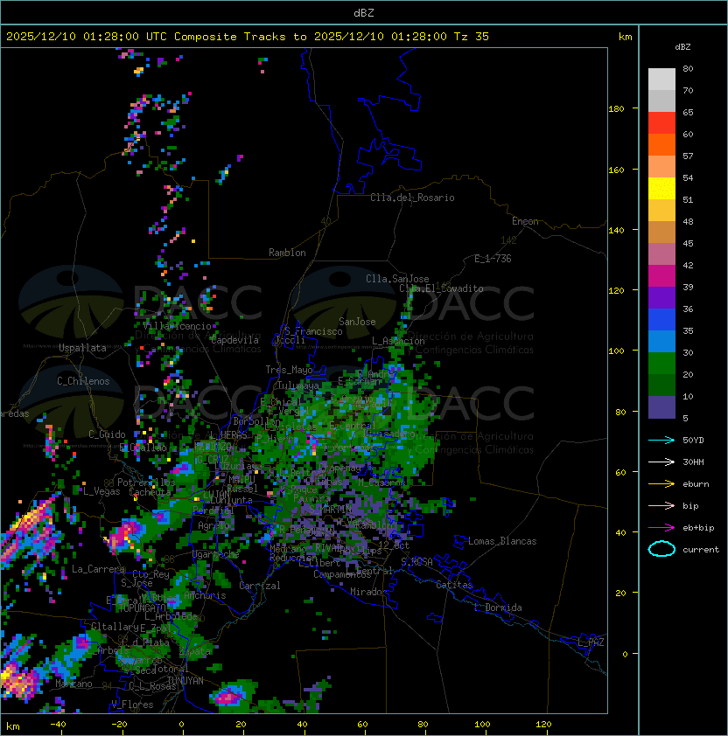This screenshot has height=736, width=728.
Task: Click the 'Ugarteche' map label
Action: pyautogui.click(x=216, y=554)
